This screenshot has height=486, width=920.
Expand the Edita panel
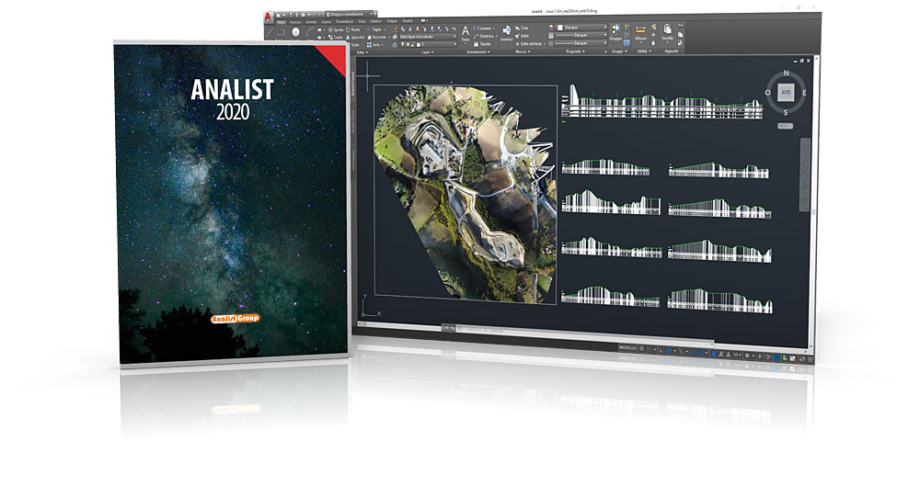(x=362, y=52)
